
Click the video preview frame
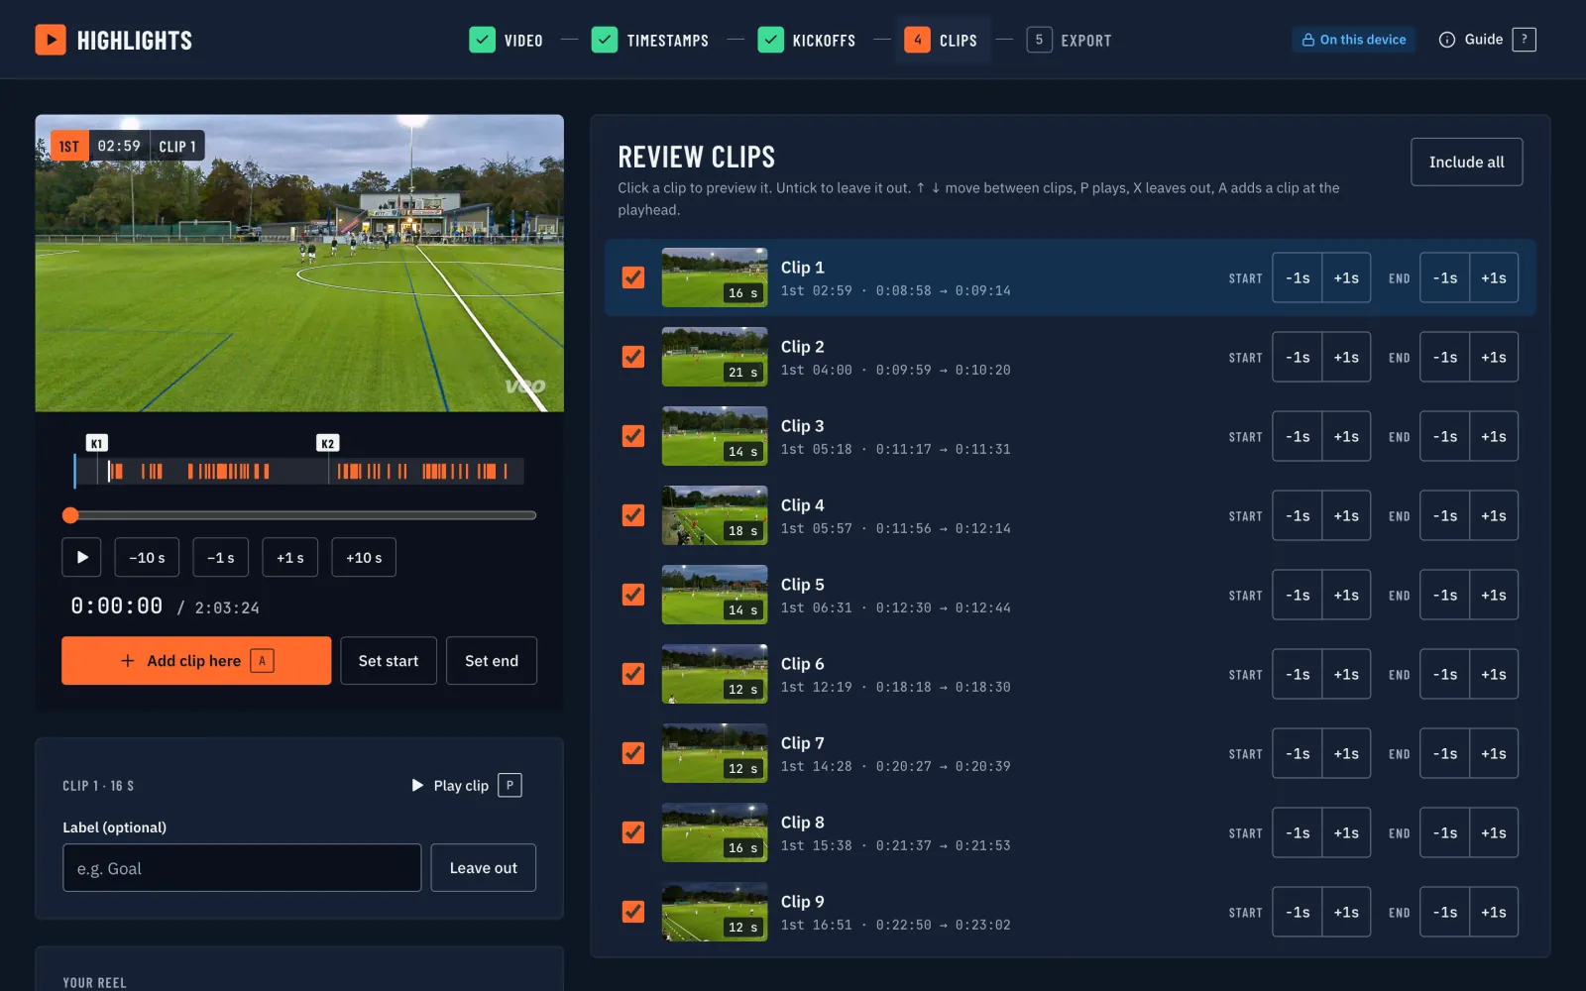coord(299,263)
